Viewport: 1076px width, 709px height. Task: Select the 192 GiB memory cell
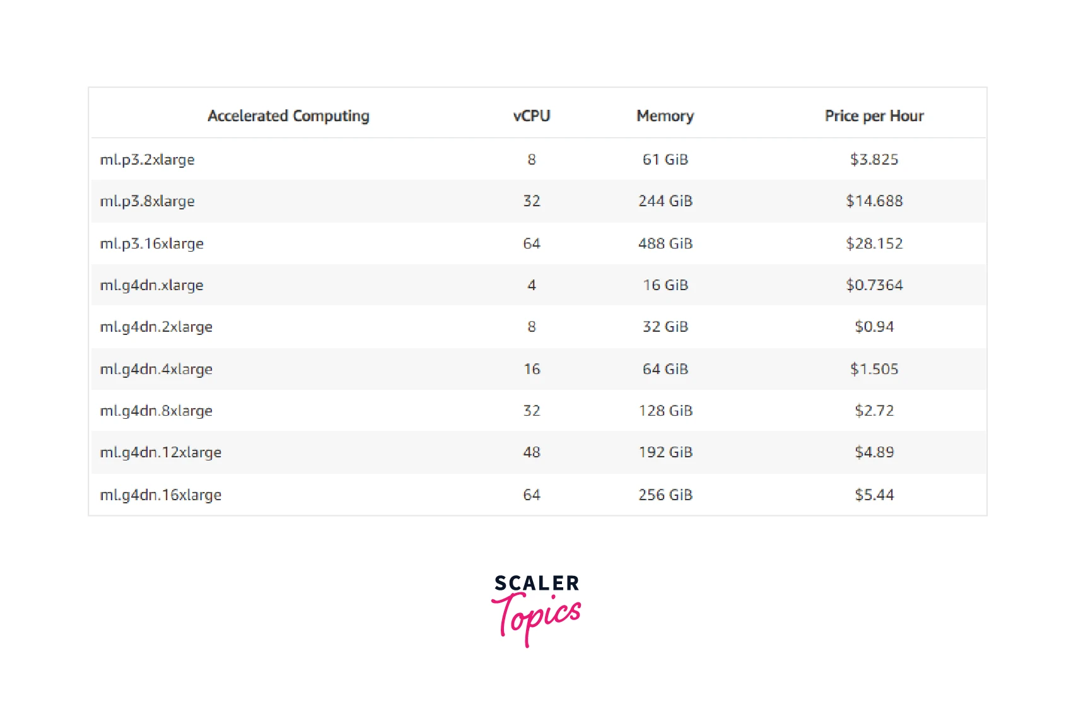pos(665,452)
